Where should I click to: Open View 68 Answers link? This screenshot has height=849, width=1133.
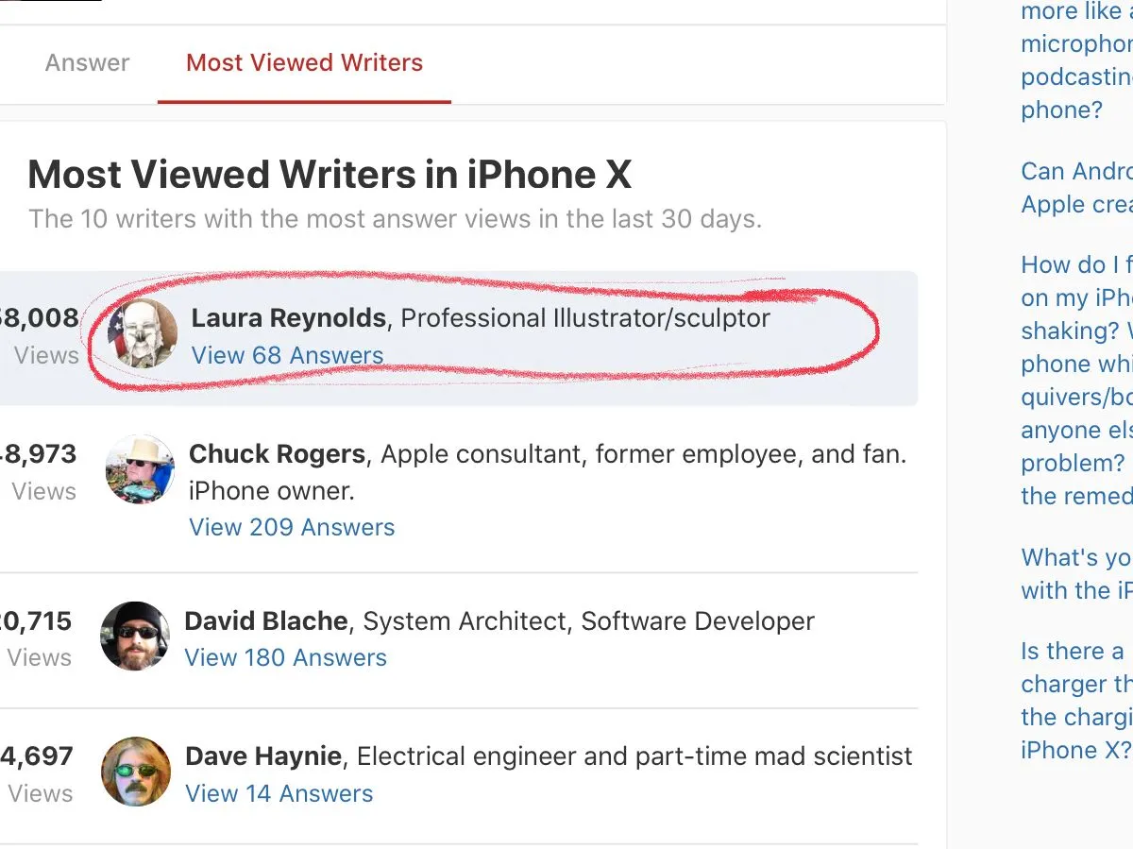(x=287, y=356)
